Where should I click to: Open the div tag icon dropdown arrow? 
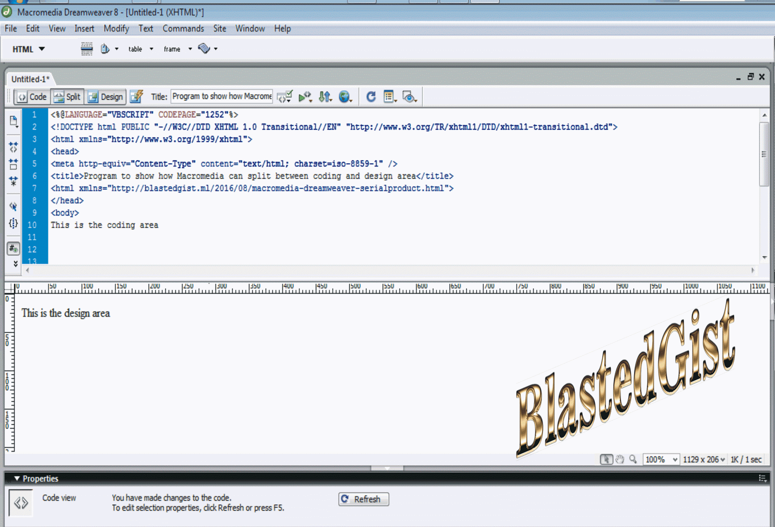[117, 49]
